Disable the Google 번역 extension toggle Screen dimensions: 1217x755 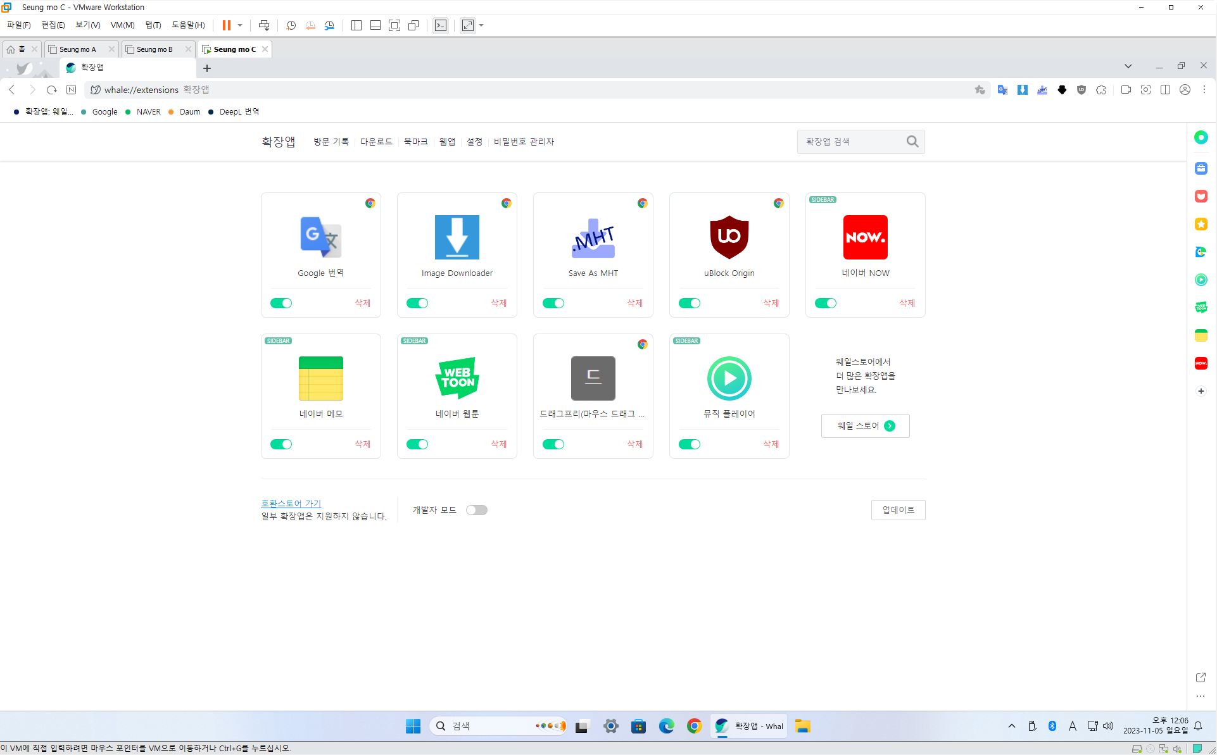coord(281,303)
